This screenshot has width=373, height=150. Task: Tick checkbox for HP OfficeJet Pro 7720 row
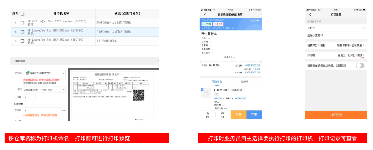pyautogui.click(x=22, y=23)
